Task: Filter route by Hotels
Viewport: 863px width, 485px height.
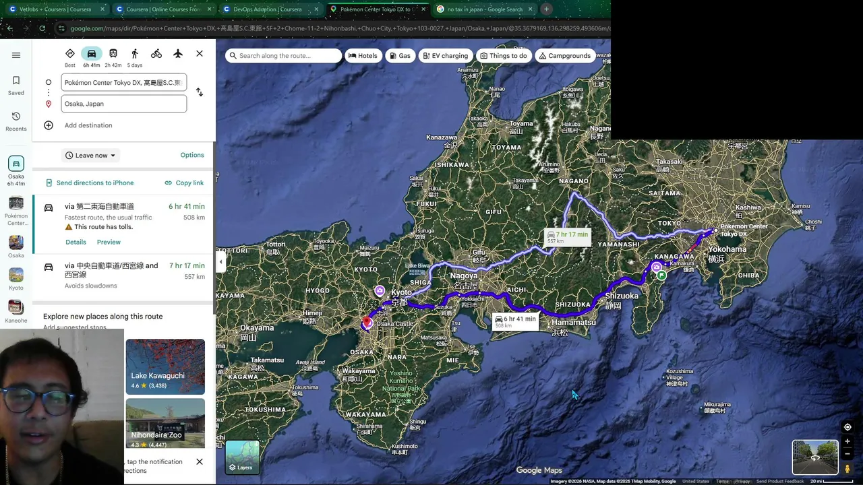Action: click(363, 56)
